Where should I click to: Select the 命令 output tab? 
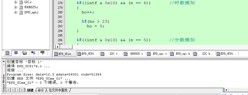(x=41, y=90)
